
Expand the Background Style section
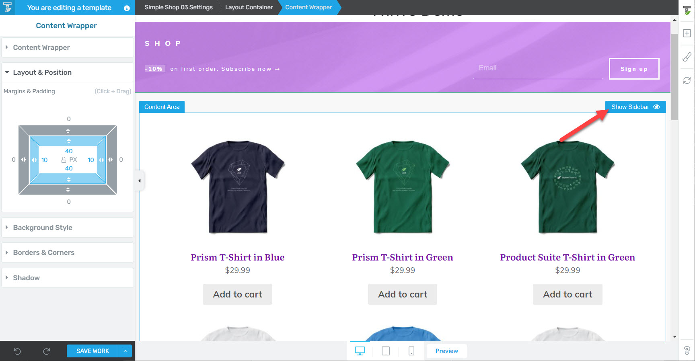[68, 228]
